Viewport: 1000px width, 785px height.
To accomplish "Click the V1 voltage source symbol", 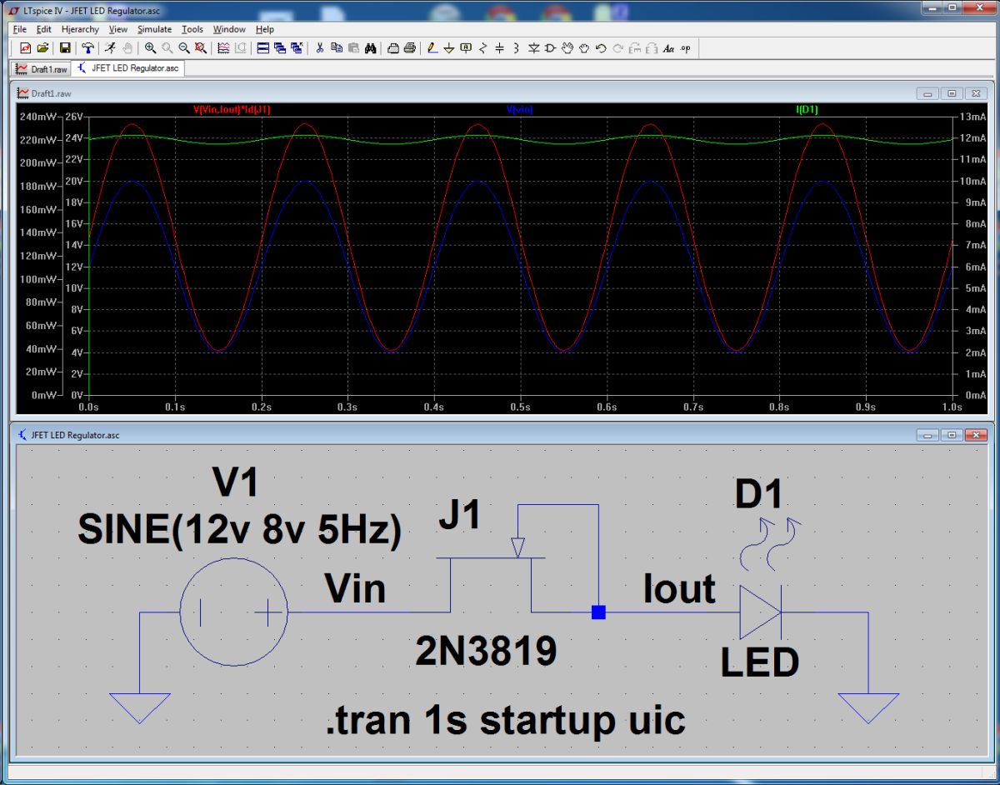I will coord(234,612).
